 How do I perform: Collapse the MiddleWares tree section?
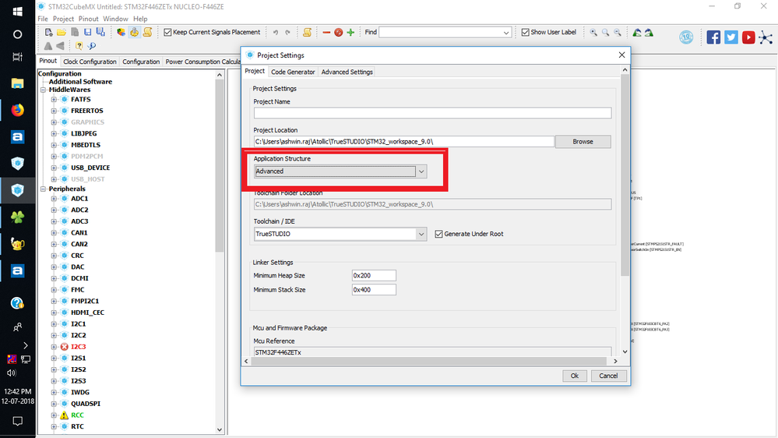coord(43,90)
